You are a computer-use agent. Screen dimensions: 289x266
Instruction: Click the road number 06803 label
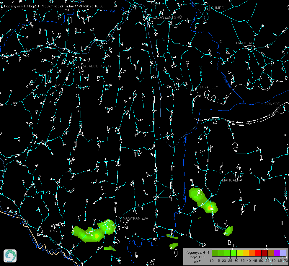click(221, 228)
